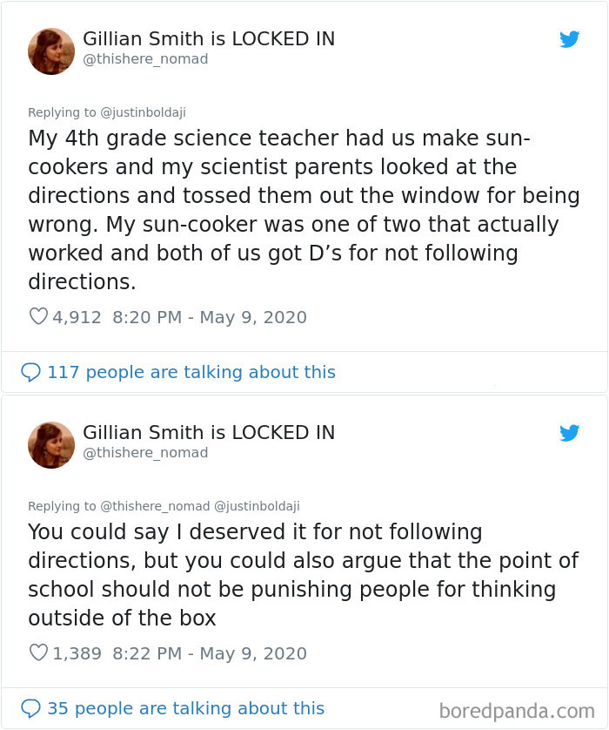
Task: Click the Twitter bird icon on the second tweet
Action: [x=570, y=433]
